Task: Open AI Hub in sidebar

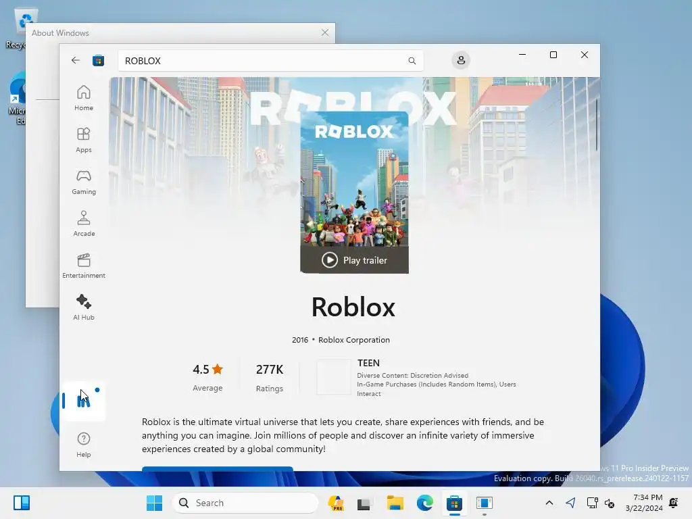Action: (83, 307)
